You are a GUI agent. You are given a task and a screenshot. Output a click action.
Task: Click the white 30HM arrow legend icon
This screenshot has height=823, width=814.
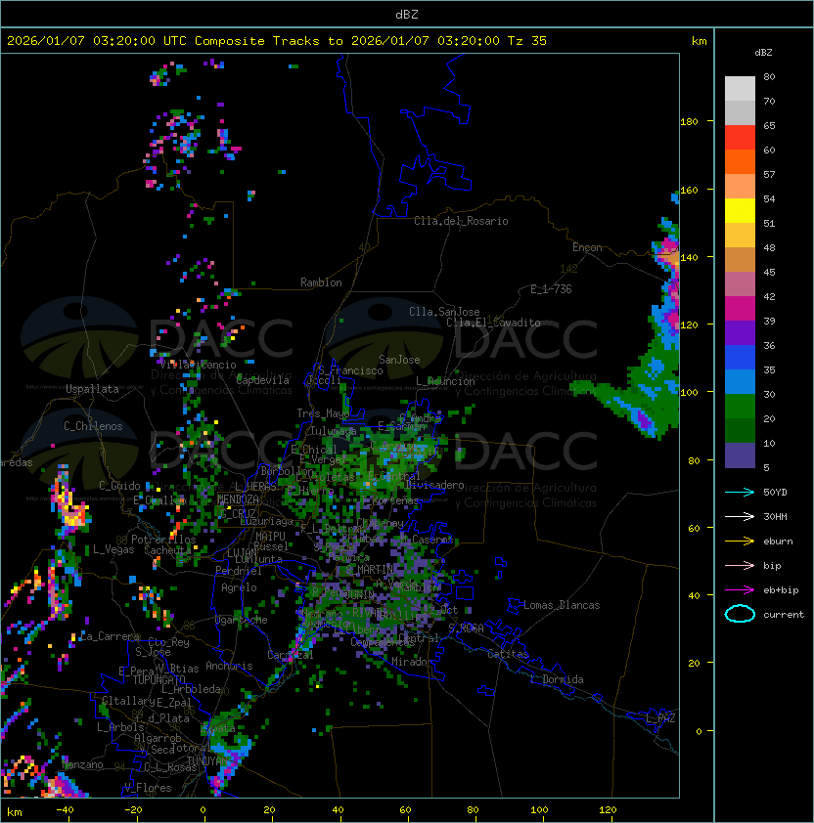740,516
